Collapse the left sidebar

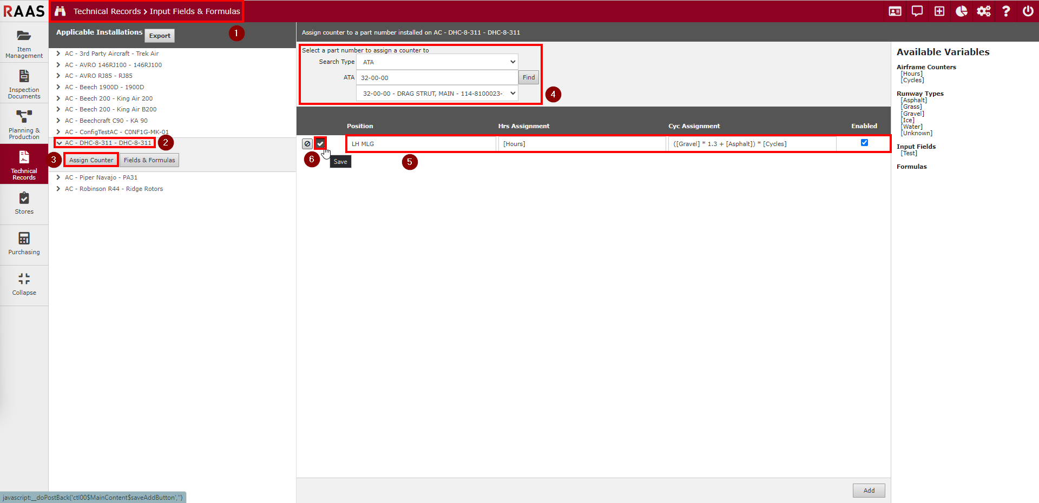point(24,284)
